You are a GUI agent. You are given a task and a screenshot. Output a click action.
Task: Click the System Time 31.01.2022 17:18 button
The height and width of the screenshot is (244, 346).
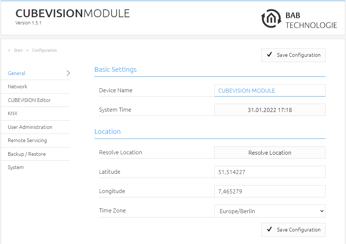coord(270,110)
